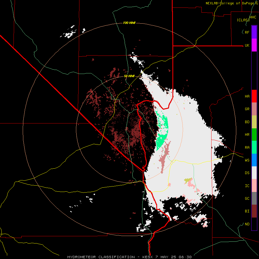Click the ND black legend swatch

254,224
